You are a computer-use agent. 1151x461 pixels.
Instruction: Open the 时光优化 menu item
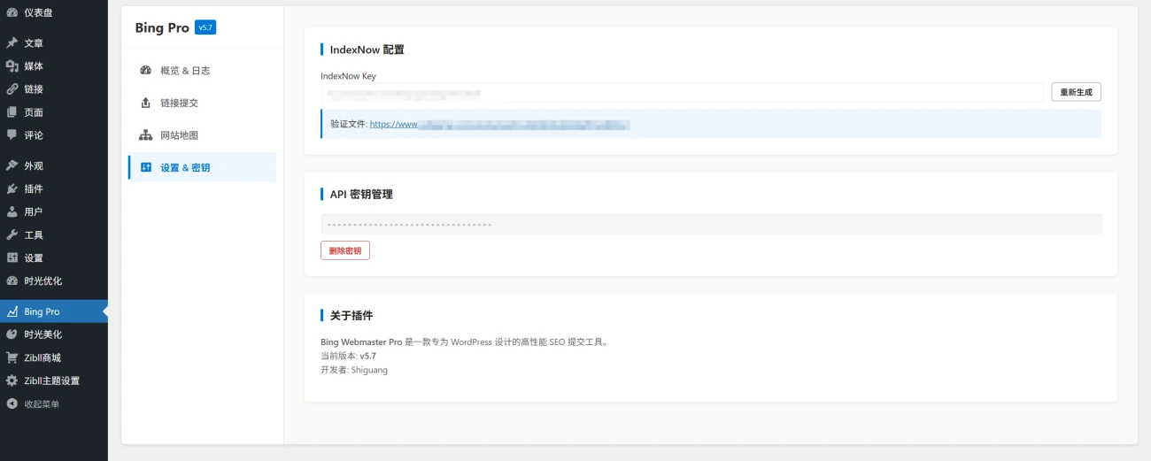pos(54,280)
